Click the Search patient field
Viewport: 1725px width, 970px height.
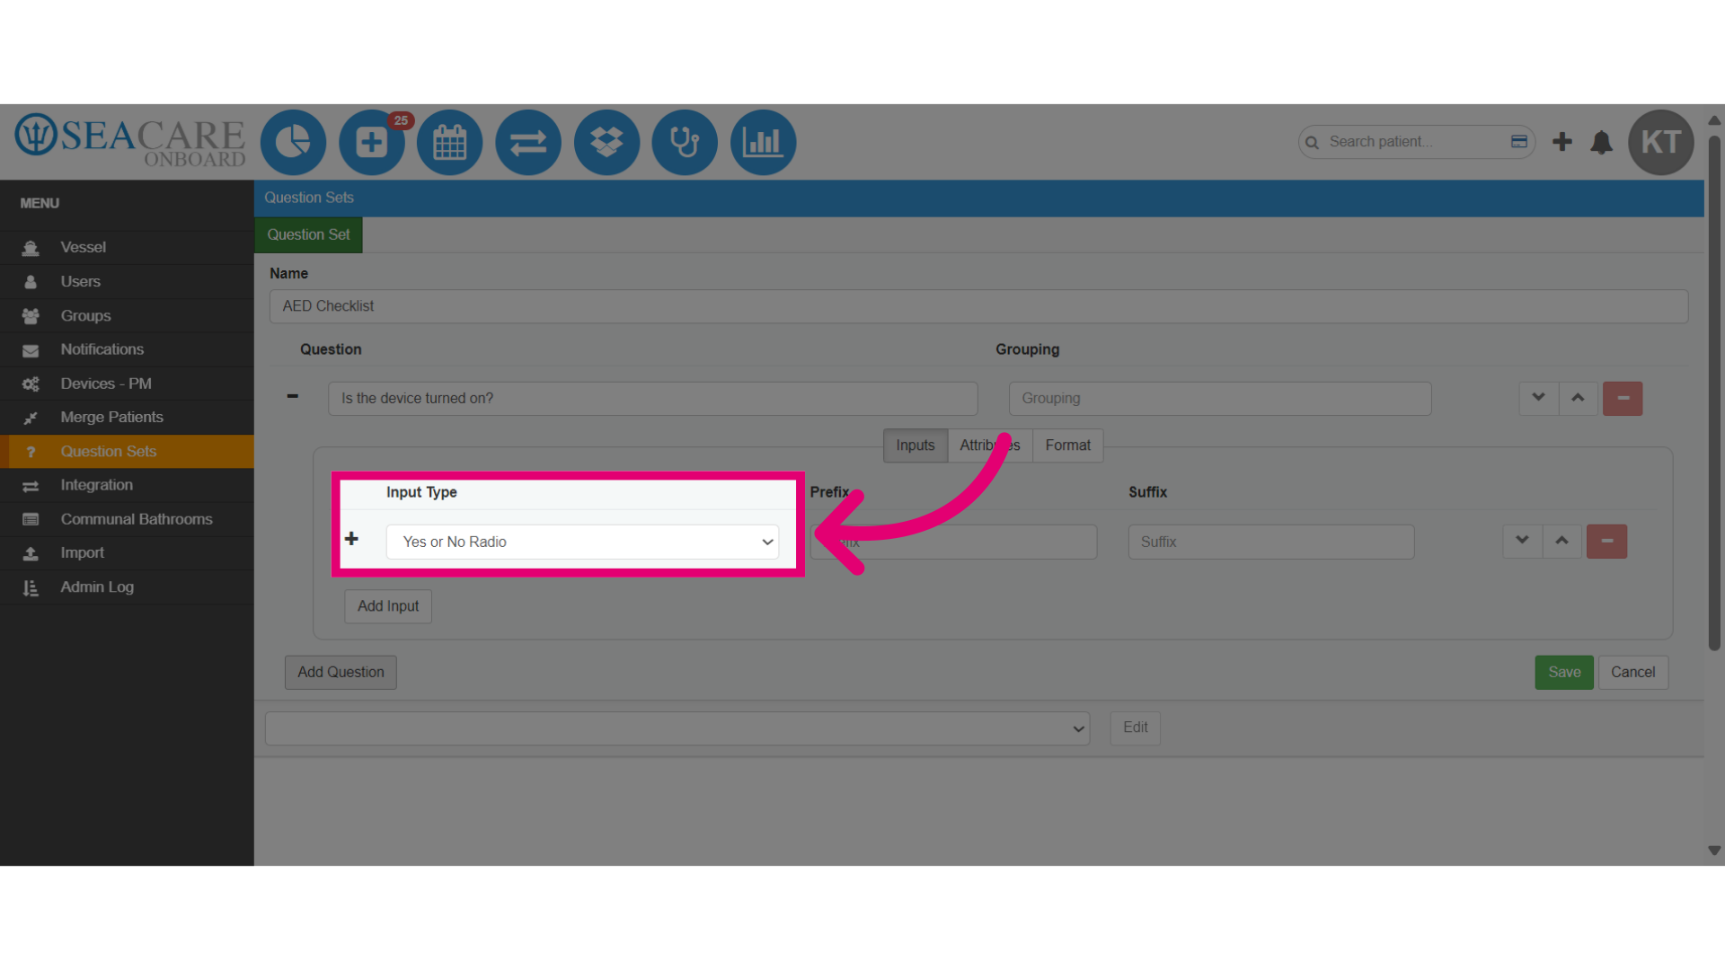pos(1415,142)
